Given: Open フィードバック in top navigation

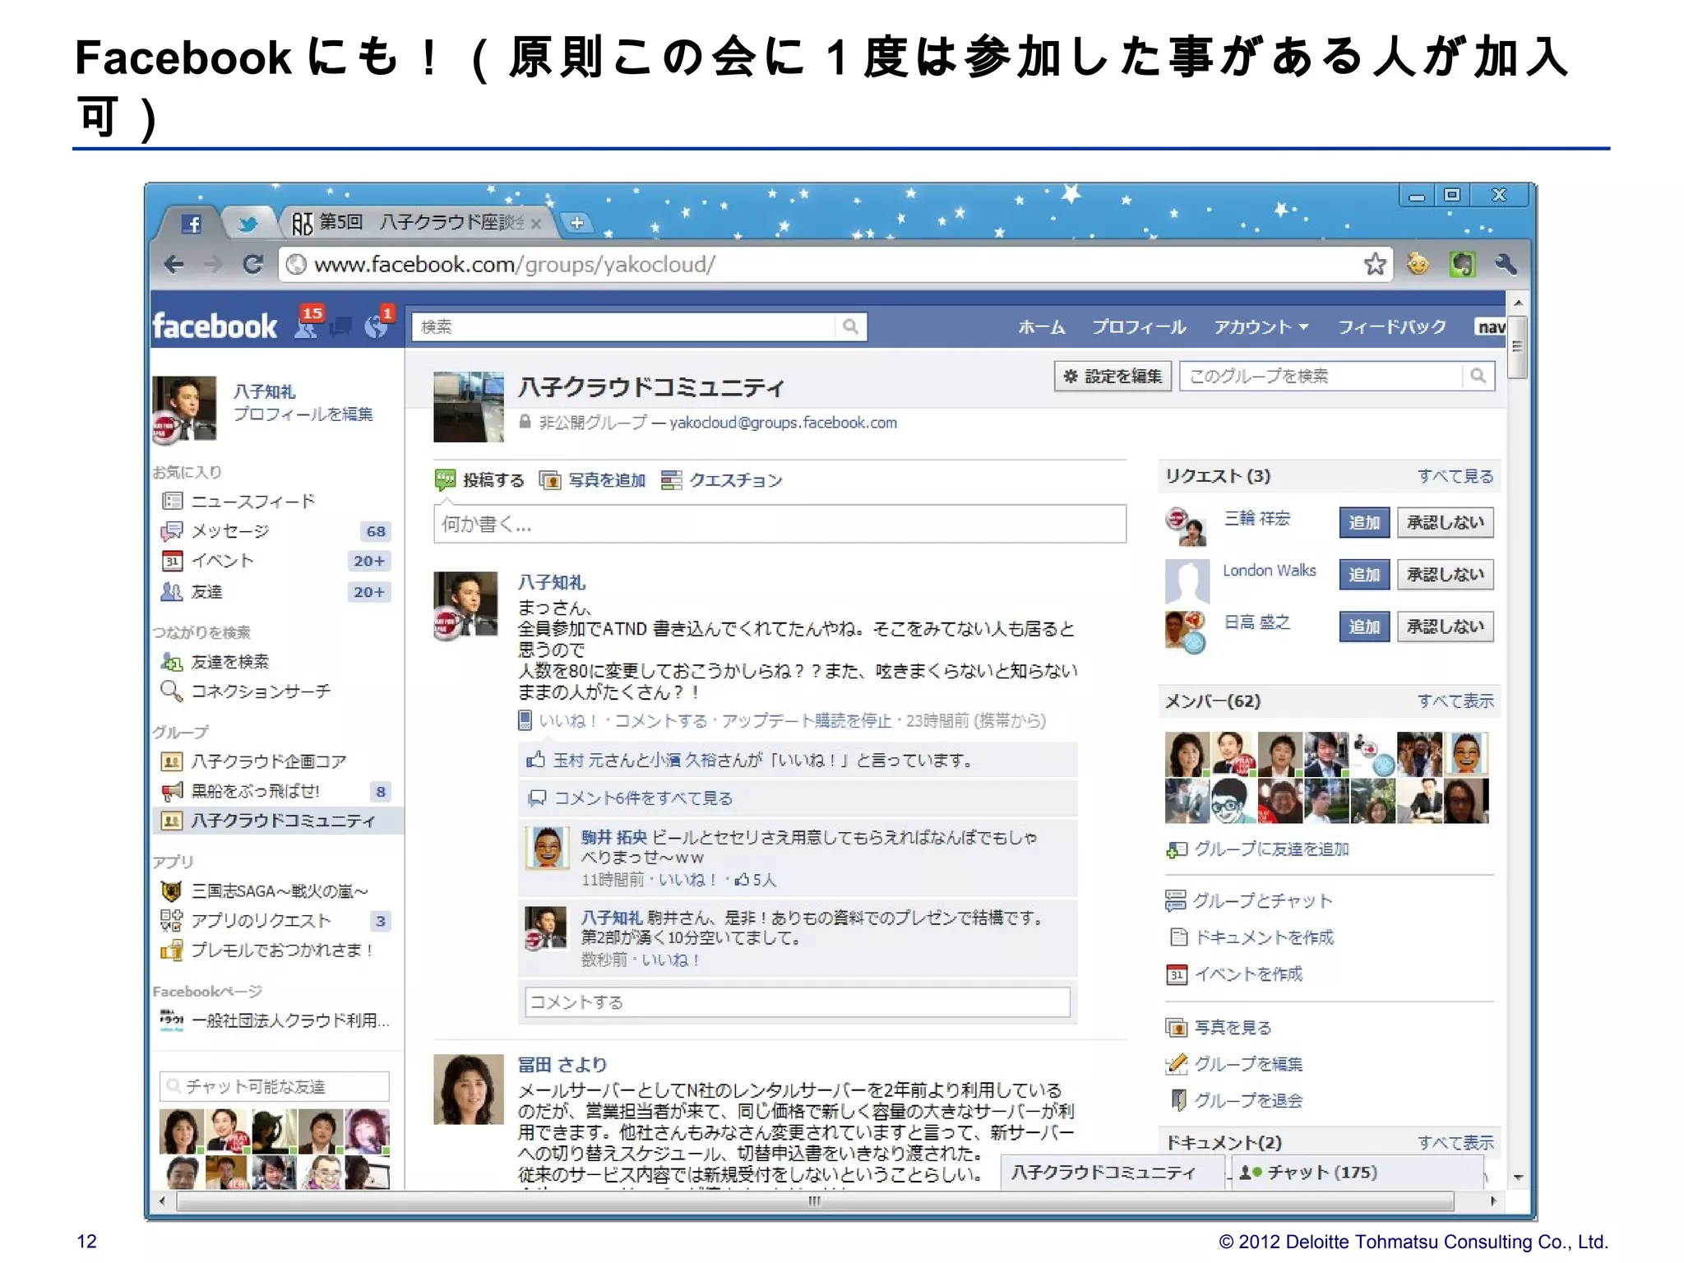Looking at the screenshot, I should click(x=1392, y=326).
